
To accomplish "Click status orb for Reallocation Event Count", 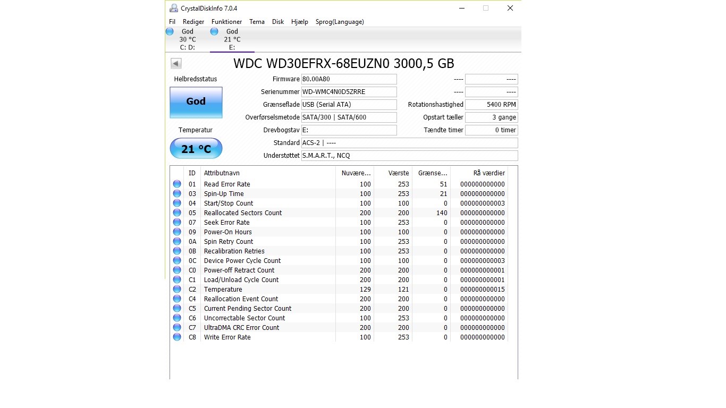I will [177, 299].
